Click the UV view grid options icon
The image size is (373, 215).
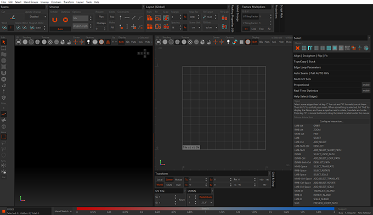click(x=241, y=42)
